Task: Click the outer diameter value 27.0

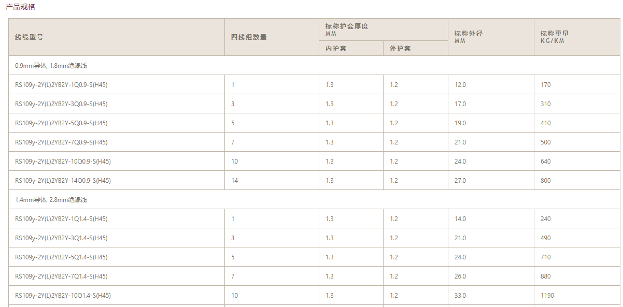Action: coord(460,181)
